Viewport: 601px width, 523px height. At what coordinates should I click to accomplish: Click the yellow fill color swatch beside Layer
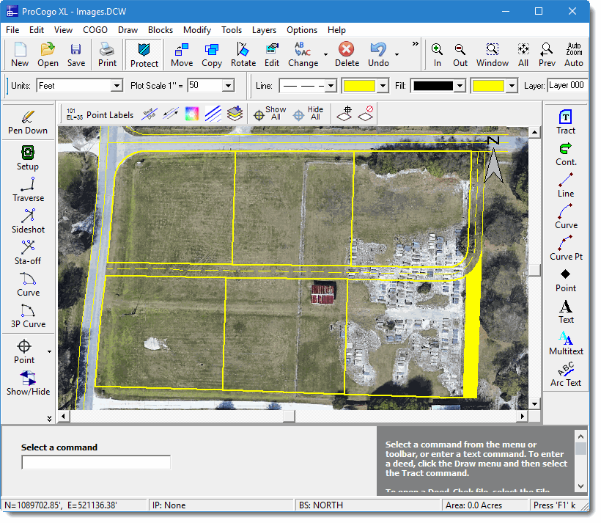488,86
